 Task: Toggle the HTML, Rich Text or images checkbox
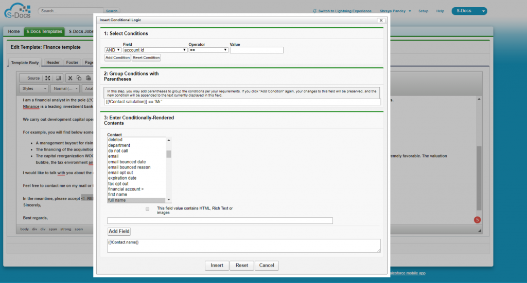point(148,209)
